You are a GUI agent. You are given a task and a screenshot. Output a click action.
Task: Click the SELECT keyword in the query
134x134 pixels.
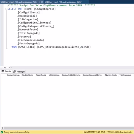pyautogui.click(x=12, y=9)
